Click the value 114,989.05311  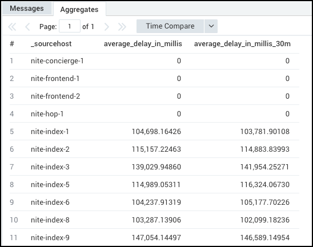(x=156, y=185)
